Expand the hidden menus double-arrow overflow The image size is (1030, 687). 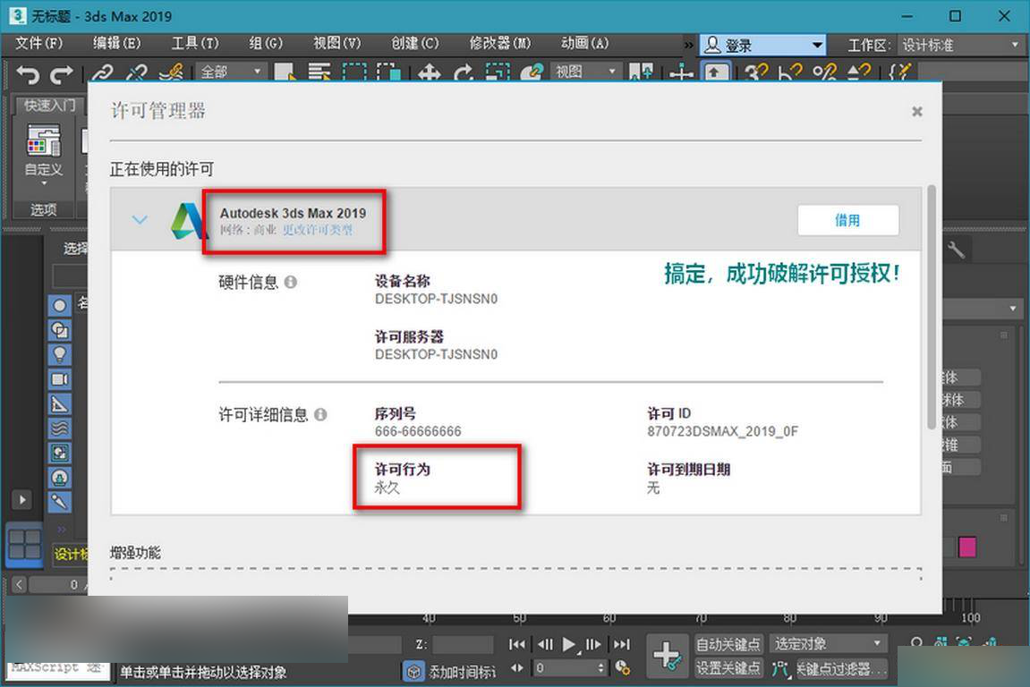688,46
